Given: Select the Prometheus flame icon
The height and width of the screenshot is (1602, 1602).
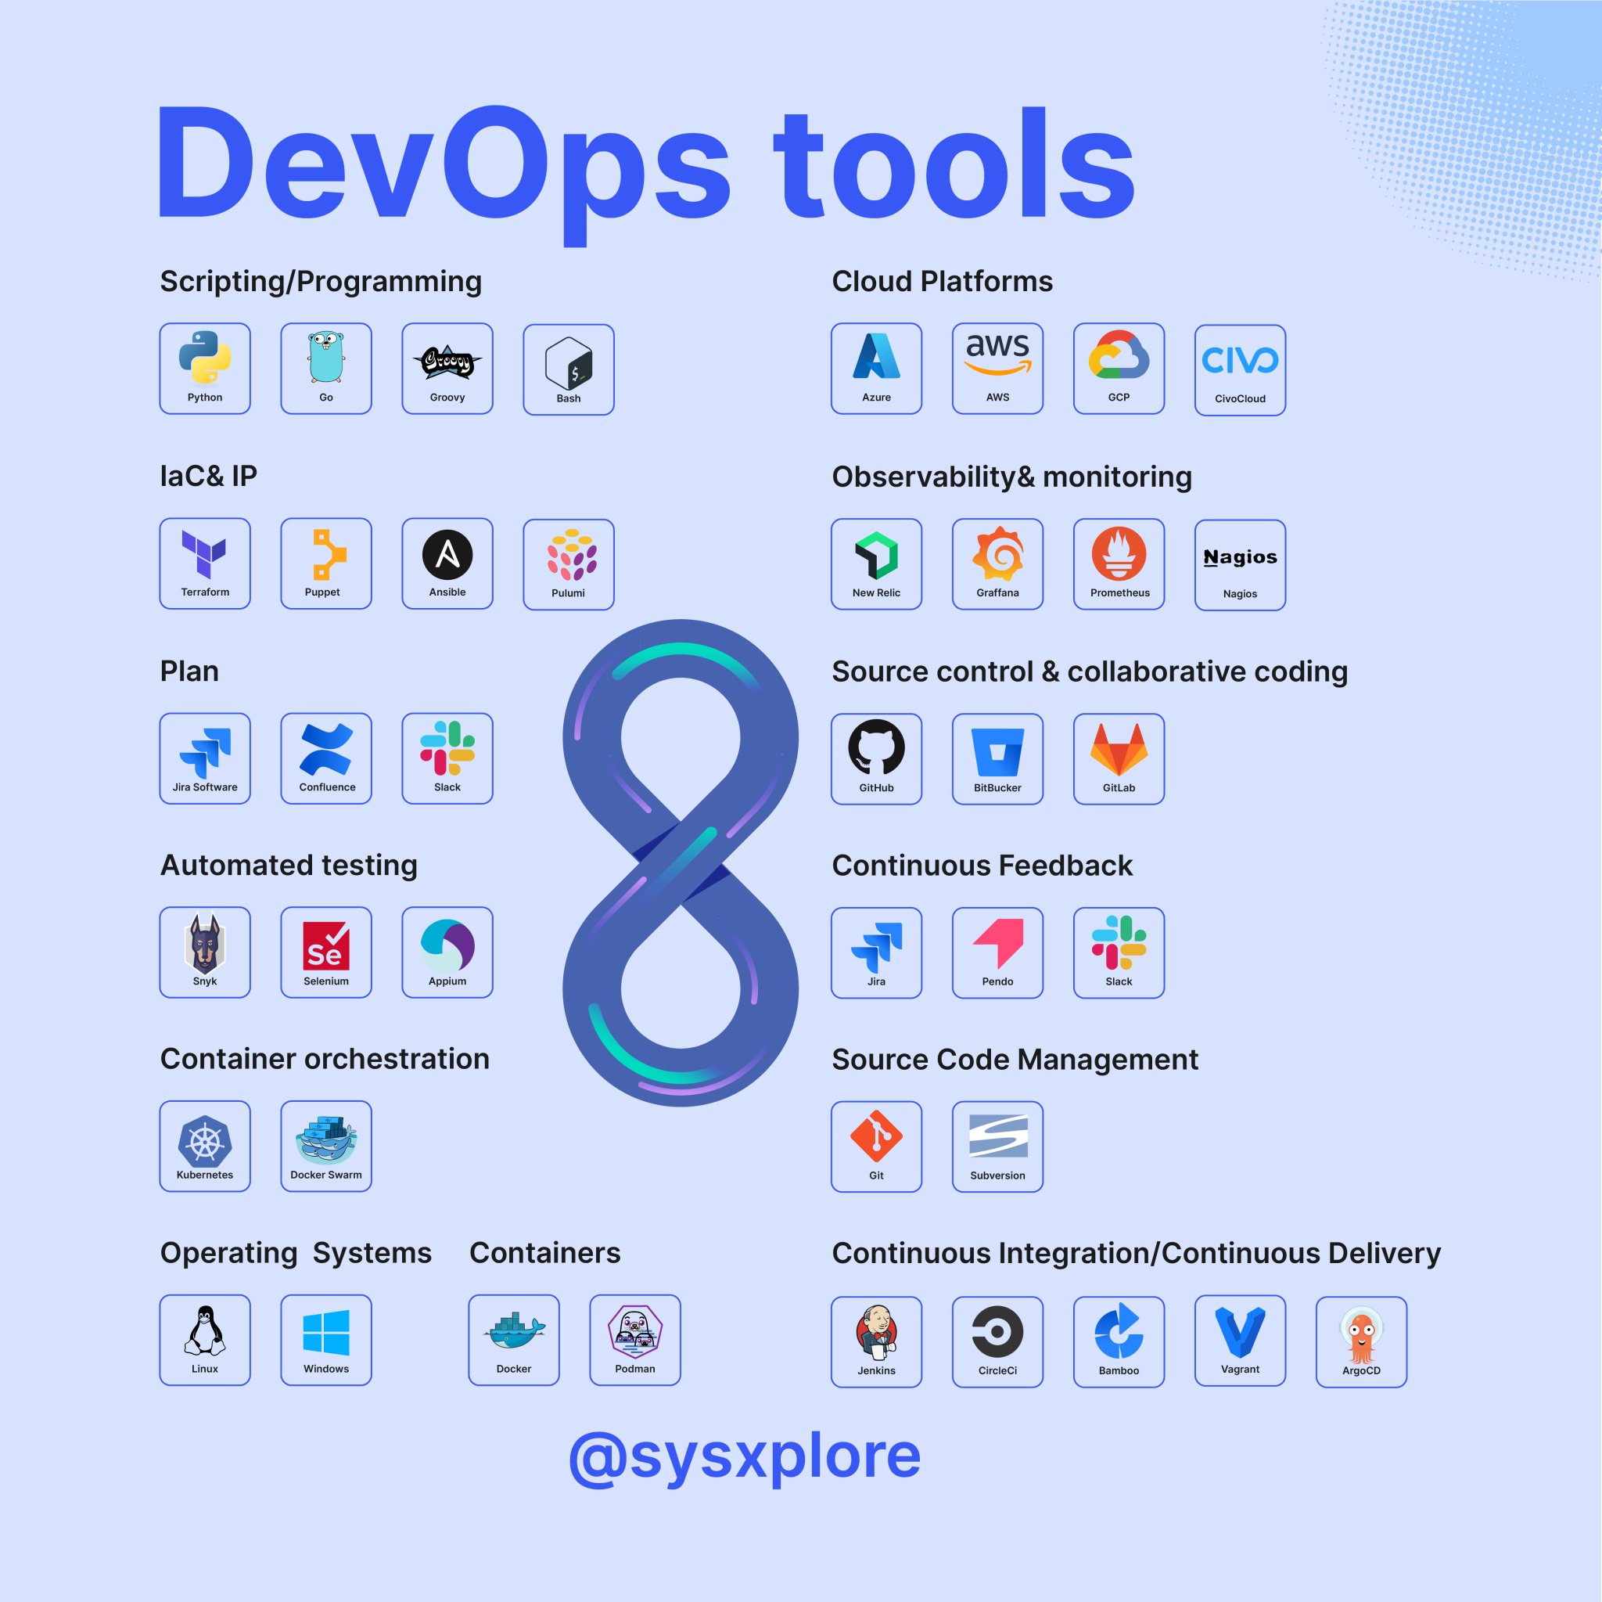Looking at the screenshot, I should coord(1119,555).
